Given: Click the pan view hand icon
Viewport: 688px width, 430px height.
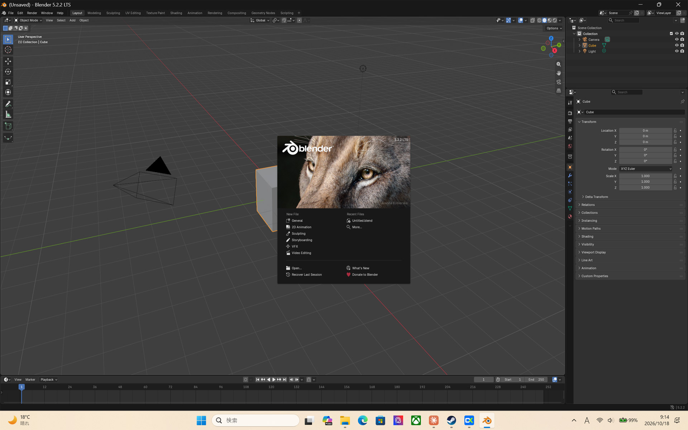Looking at the screenshot, I should click(559, 73).
